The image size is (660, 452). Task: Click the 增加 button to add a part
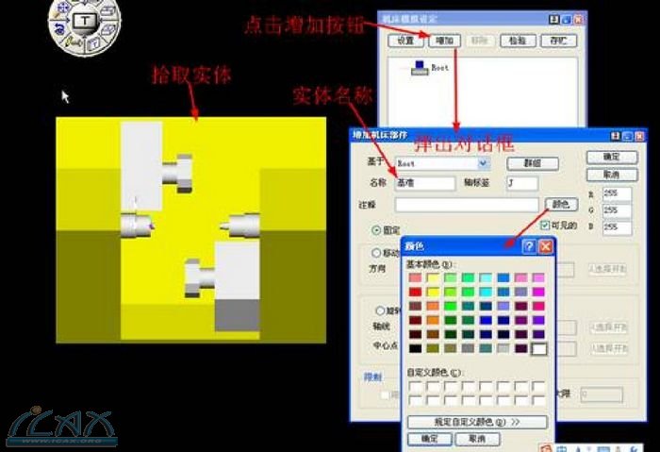pyautogui.click(x=444, y=41)
